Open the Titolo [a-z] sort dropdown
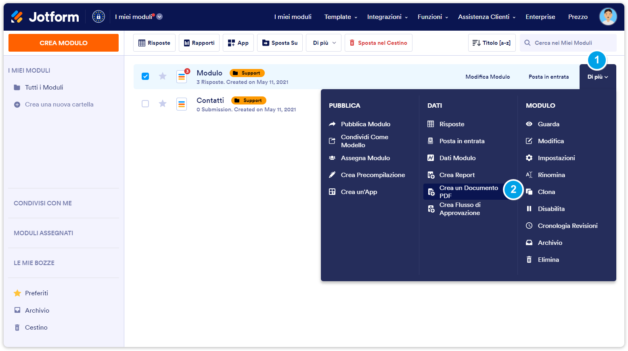The image size is (628, 351). [492, 43]
